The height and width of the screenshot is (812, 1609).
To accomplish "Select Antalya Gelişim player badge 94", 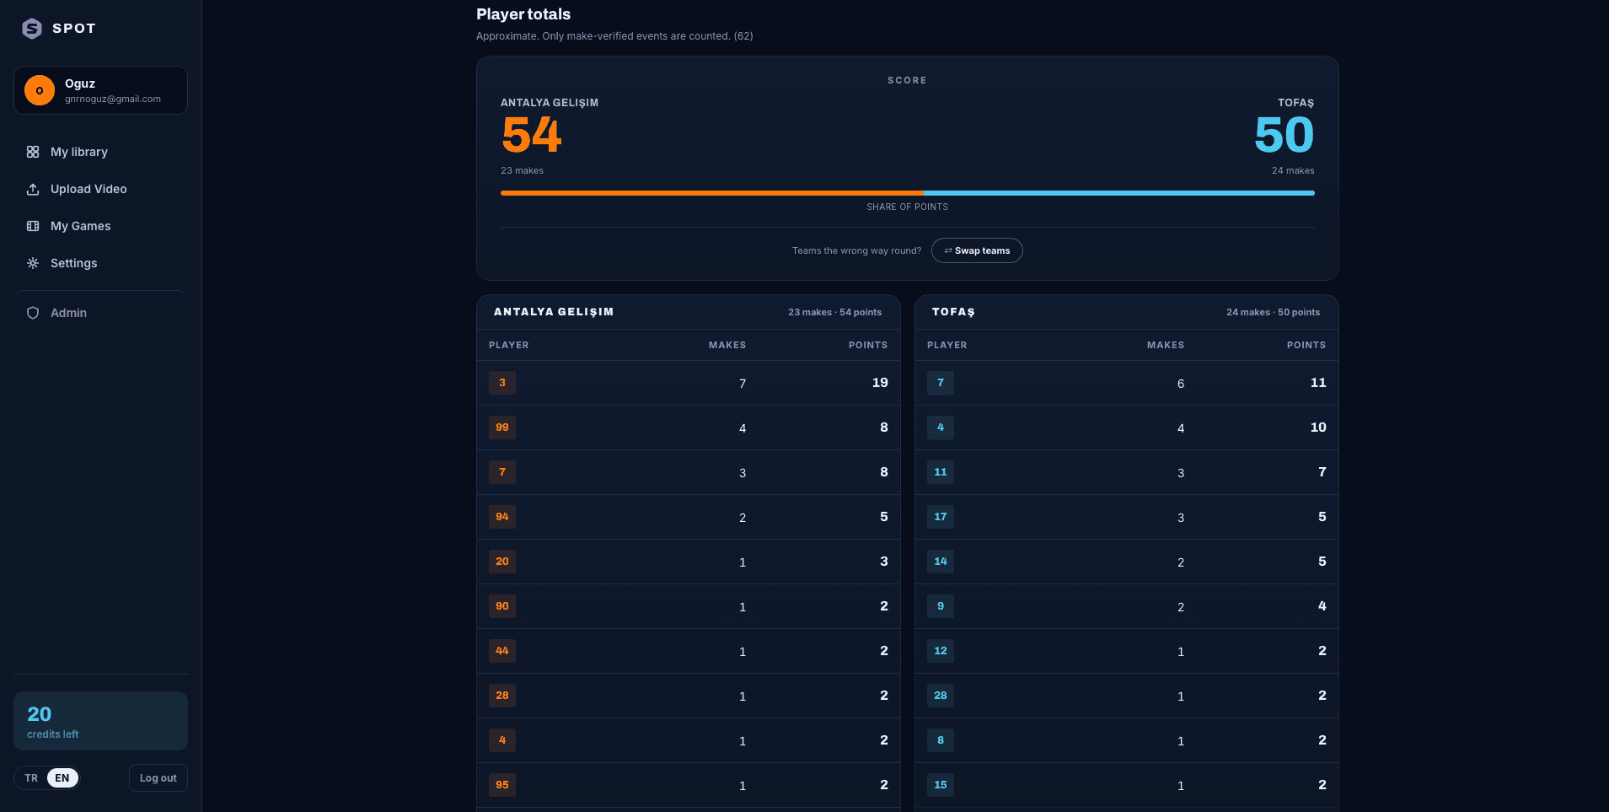I will 502,517.
